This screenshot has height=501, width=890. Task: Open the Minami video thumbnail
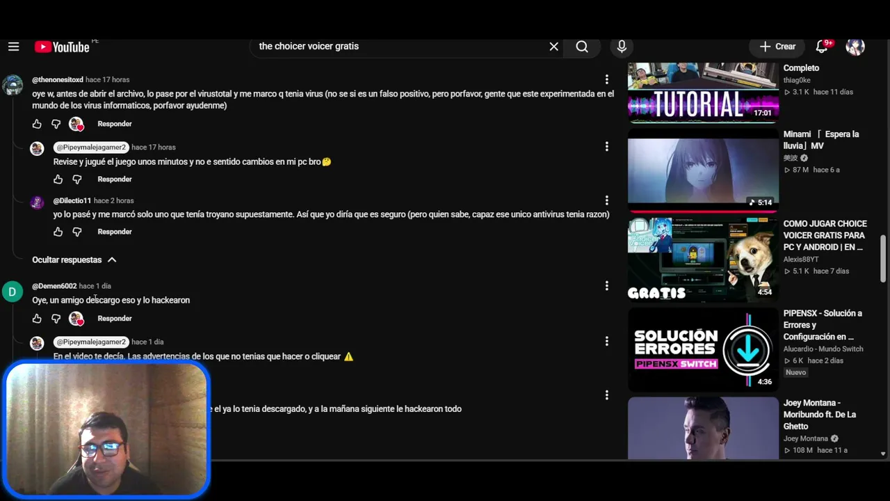point(703,170)
